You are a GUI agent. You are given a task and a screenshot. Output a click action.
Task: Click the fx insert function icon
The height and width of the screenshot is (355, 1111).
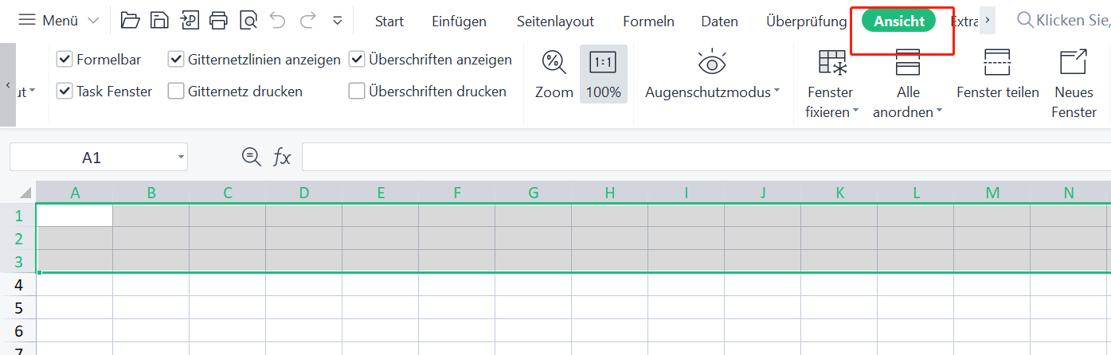(x=282, y=158)
